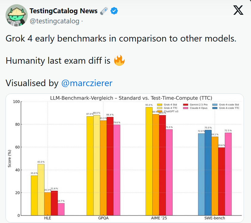Click the newspaper emoji beside the name
This screenshot has width=251, height=223.
tap(104, 11)
